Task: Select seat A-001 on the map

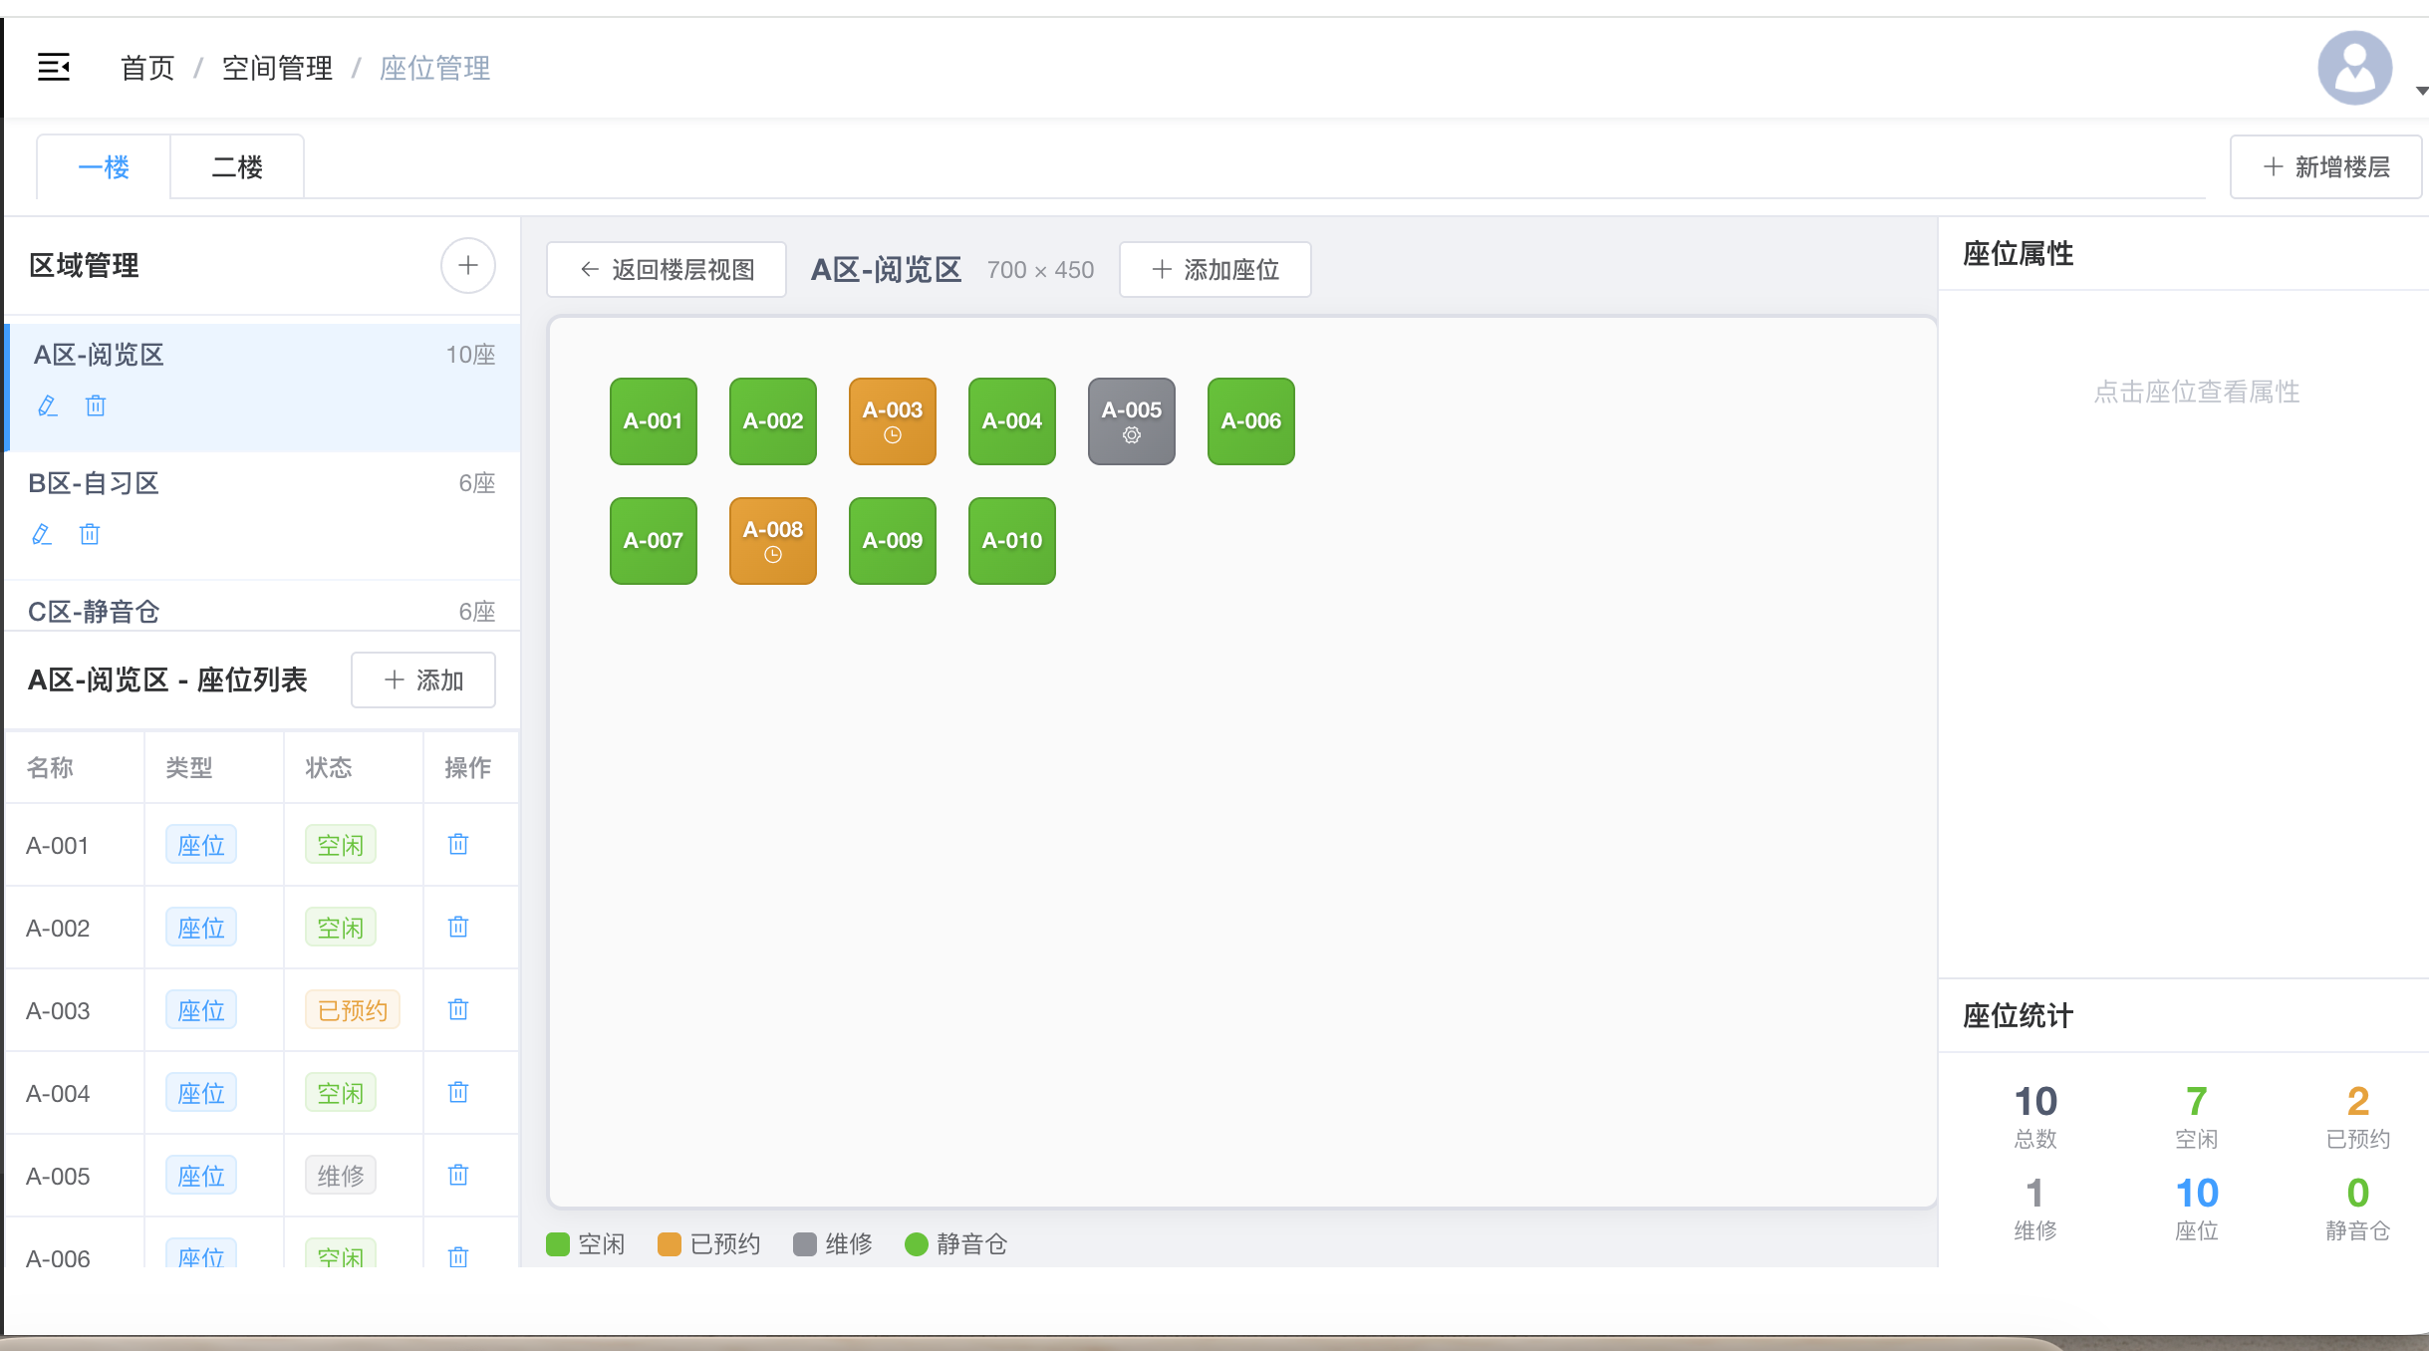Action: pyautogui.click(x=654, y=421)
